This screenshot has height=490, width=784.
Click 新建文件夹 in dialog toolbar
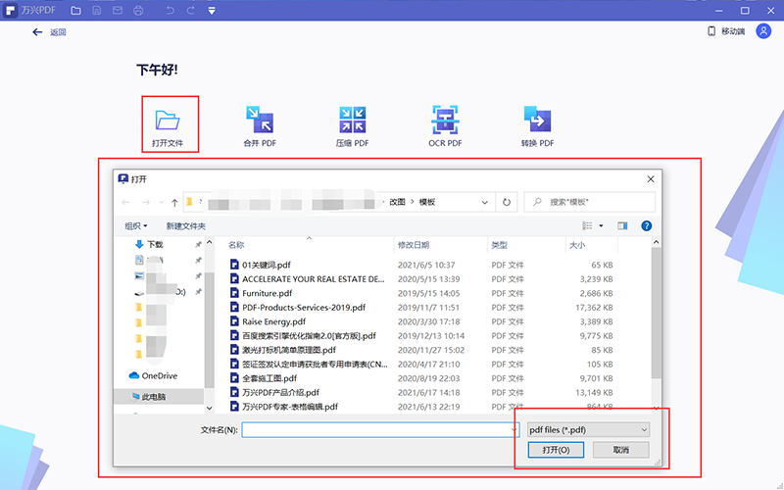185,225
